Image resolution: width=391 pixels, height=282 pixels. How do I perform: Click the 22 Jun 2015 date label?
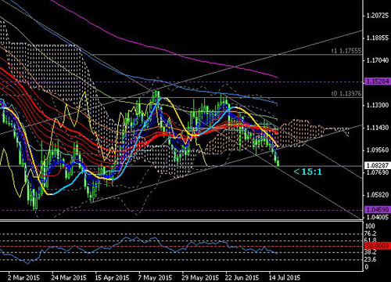pyautogui.click(x=242, y=277)
